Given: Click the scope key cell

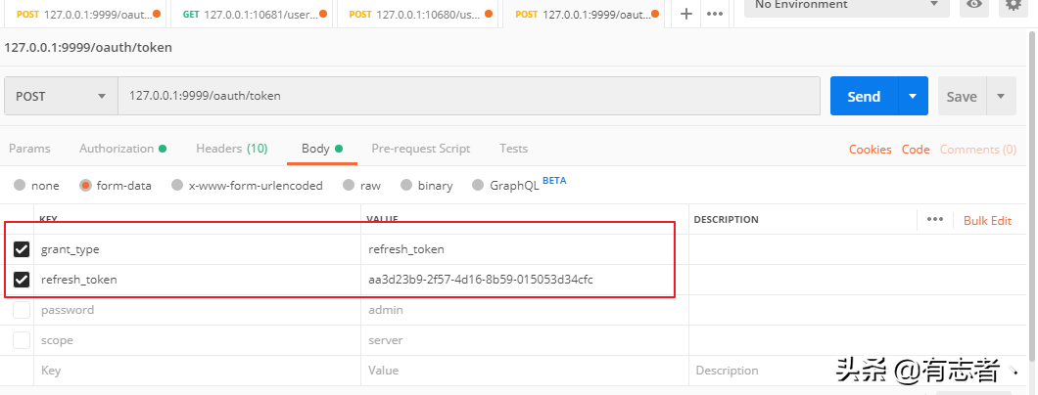Looking at the screenshot, I should 197,340.
